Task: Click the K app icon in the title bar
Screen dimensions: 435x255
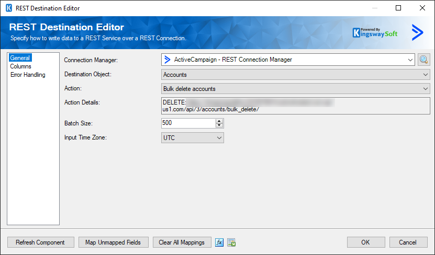Action: pyautogui.click(x=9, y=8)
